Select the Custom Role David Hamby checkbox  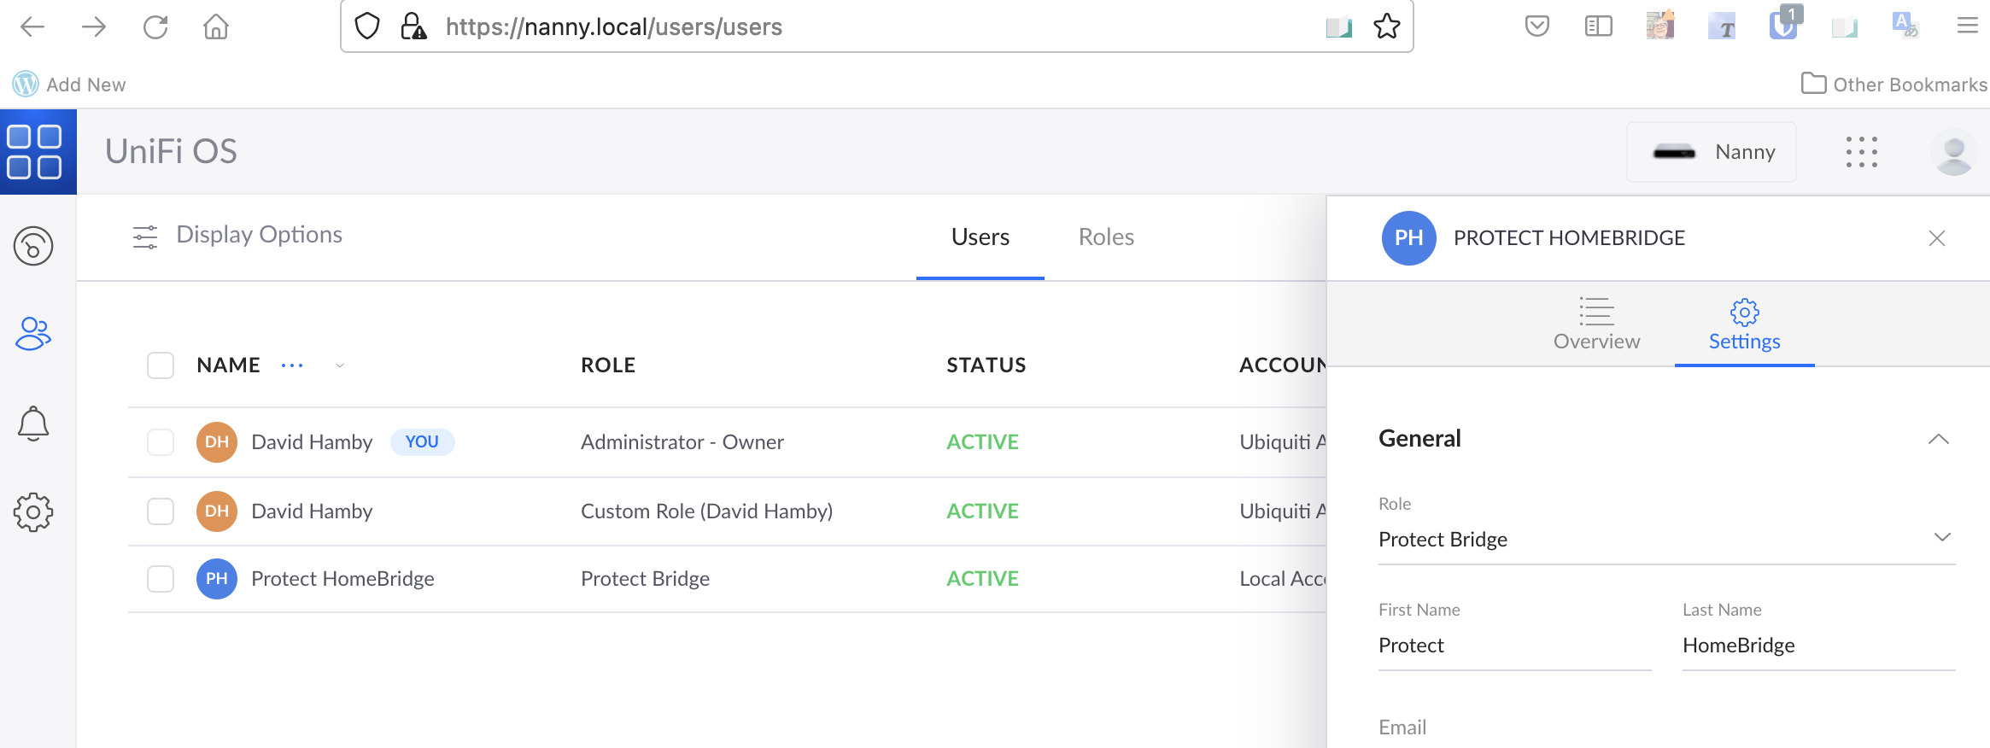pos(161,511)
